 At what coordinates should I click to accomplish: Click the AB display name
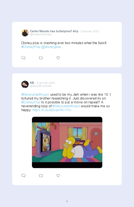pyautogui.click(x=32, y=83)
